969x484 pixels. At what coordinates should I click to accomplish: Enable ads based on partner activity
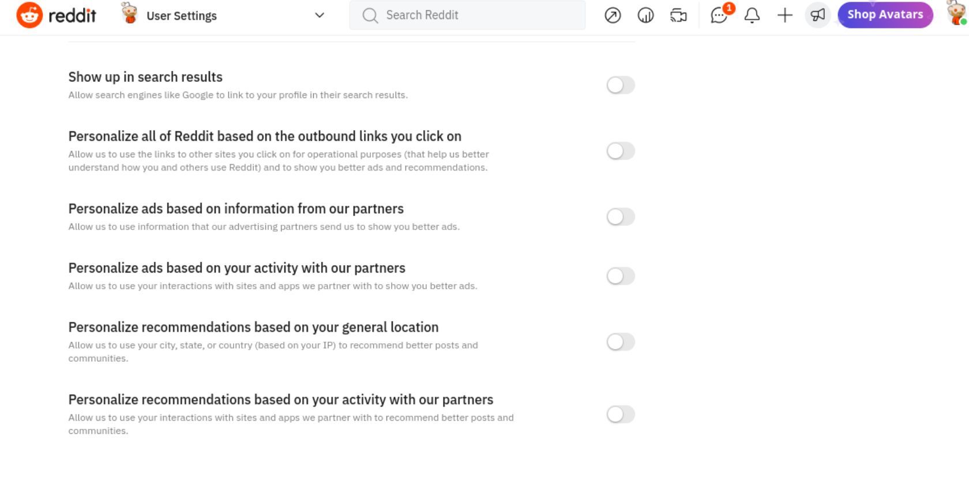621,276
